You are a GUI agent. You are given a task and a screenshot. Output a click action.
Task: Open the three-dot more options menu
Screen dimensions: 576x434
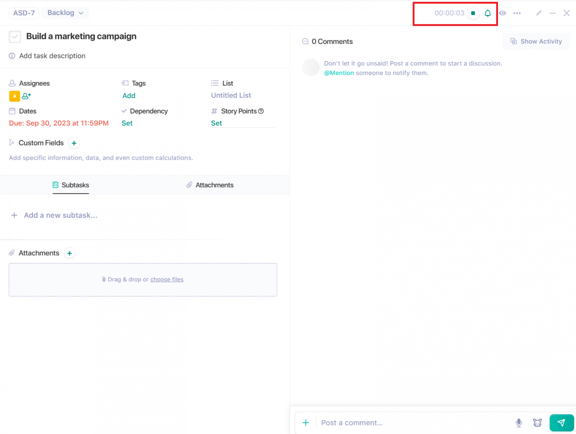click(517, 13)
